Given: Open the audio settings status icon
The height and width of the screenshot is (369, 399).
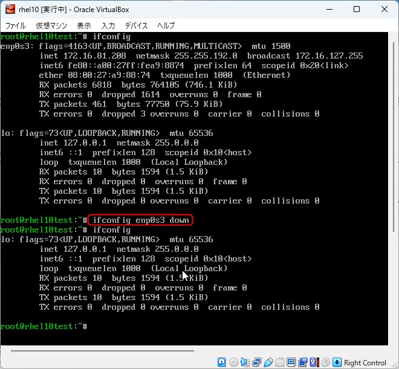Looking at the screenshot, I should coord(245,362).
